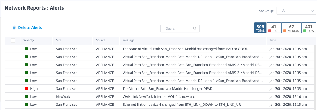The height and width of the screenshot is (110, 317).
Task: Click the Delete Alerts link
Action: point(30,28)
